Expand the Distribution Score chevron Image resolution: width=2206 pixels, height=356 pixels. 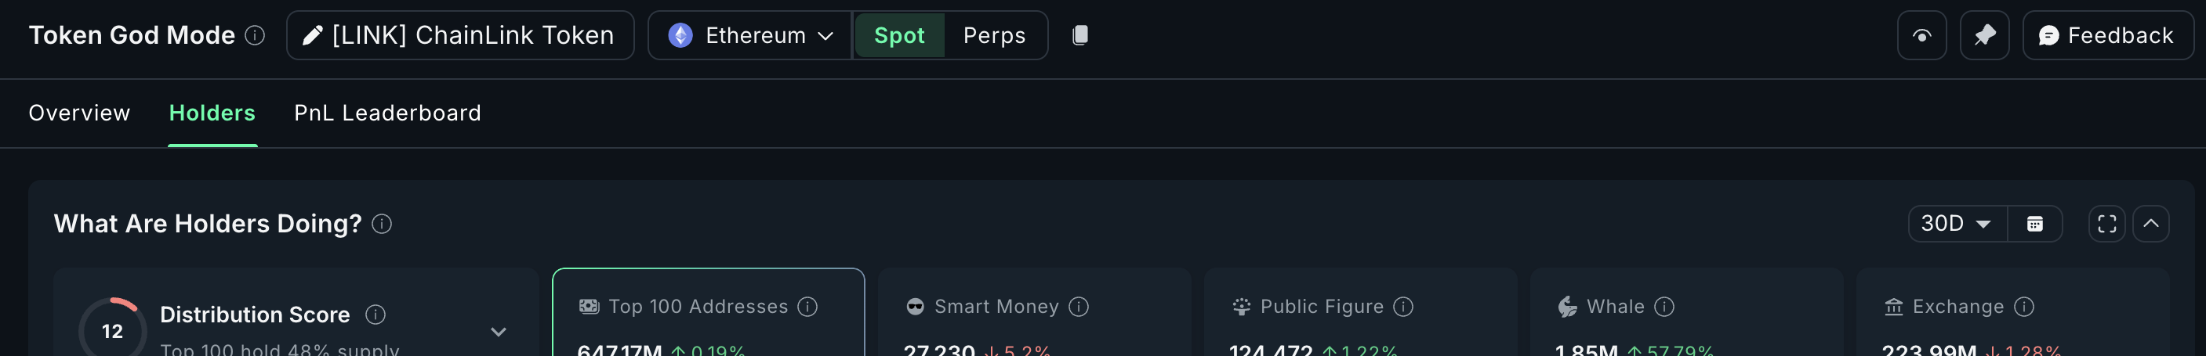(499, 331)
